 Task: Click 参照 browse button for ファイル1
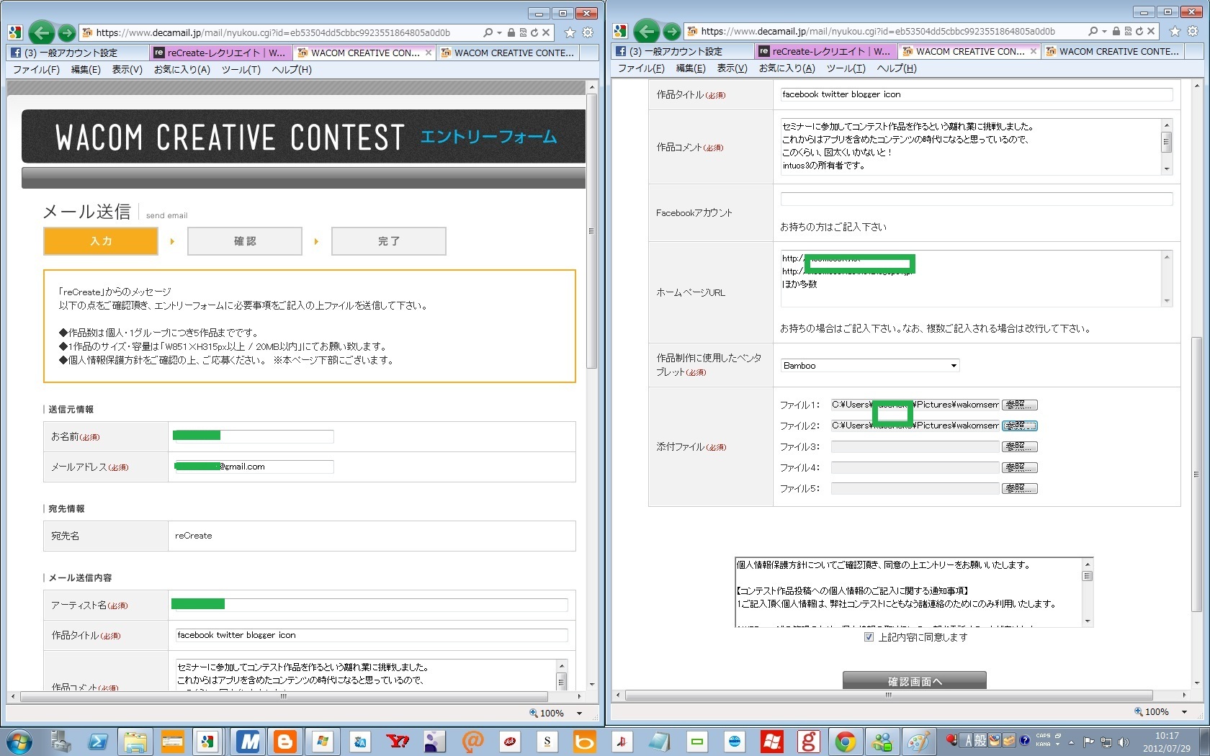point(1019,405)
